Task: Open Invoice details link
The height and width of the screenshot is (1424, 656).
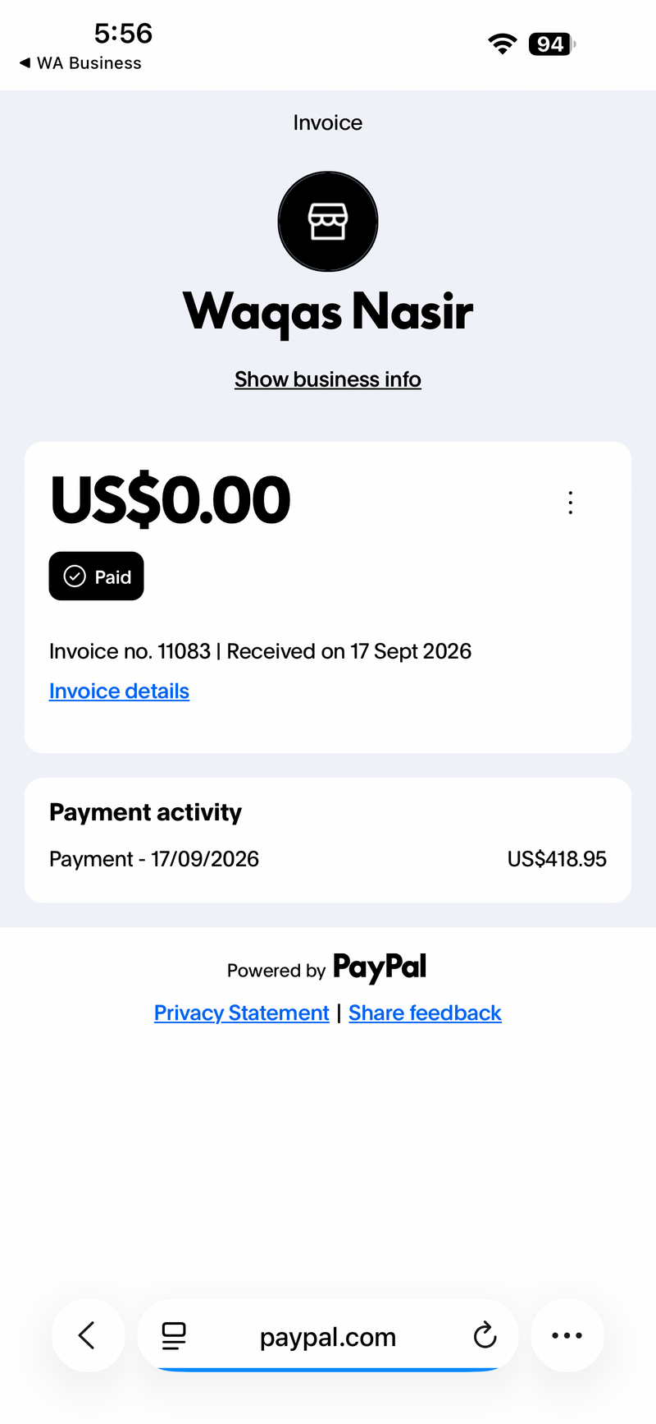Action: tap(119, 691)
